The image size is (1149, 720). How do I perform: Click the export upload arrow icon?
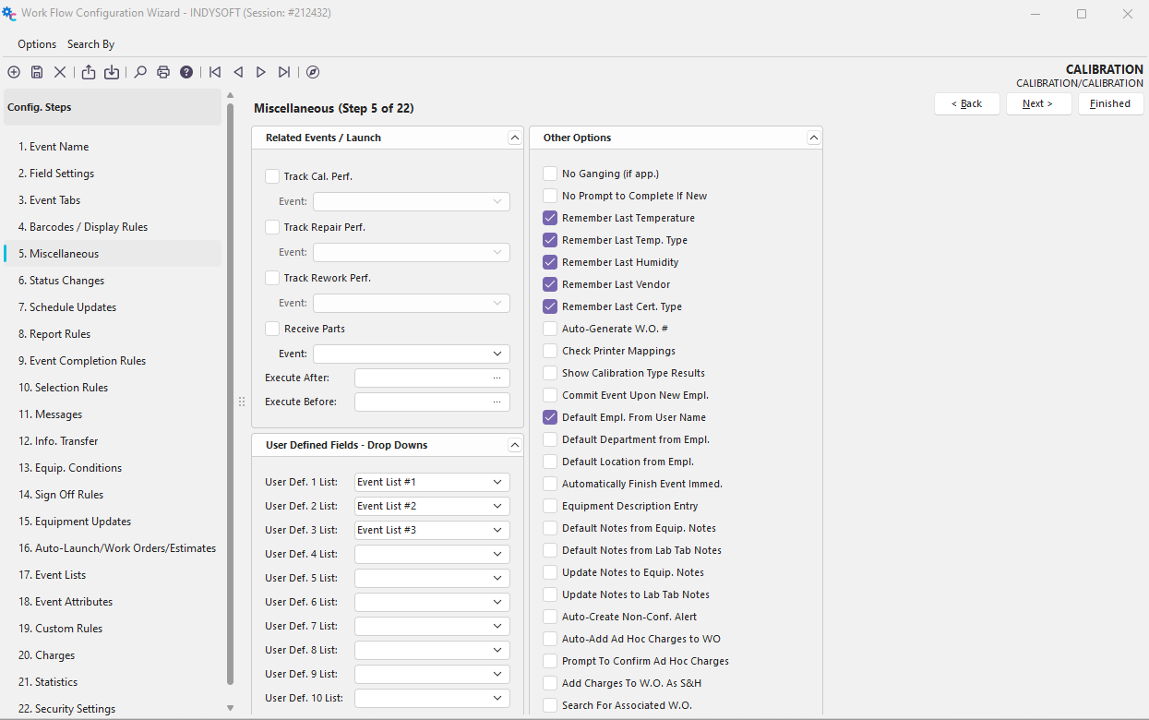[x=89, y=72]
